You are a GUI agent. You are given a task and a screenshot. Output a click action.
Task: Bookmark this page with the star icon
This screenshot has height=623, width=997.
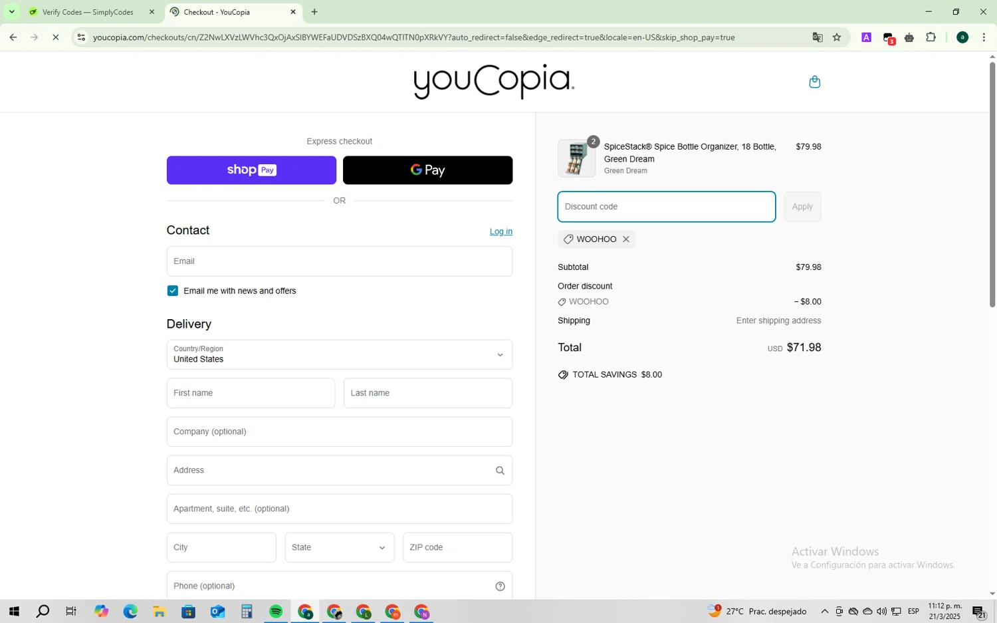[837, 37]
